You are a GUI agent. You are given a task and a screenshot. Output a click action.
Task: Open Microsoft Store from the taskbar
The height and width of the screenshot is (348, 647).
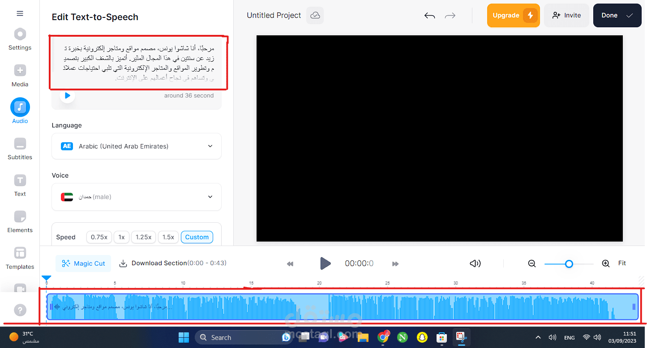441,337
